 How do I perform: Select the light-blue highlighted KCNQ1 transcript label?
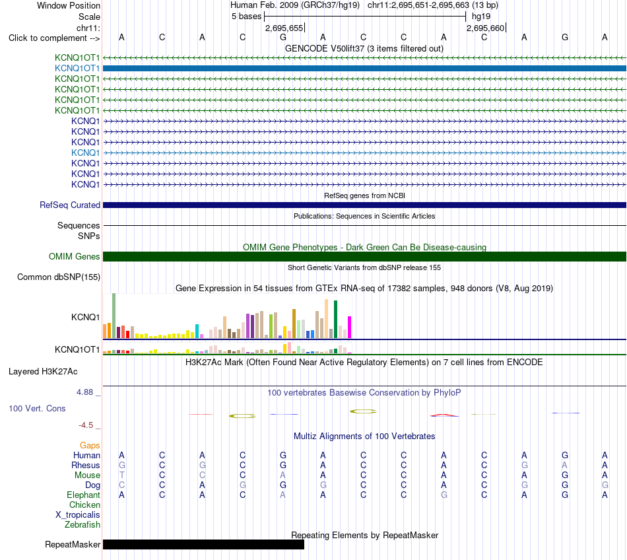tap(85, 153)
